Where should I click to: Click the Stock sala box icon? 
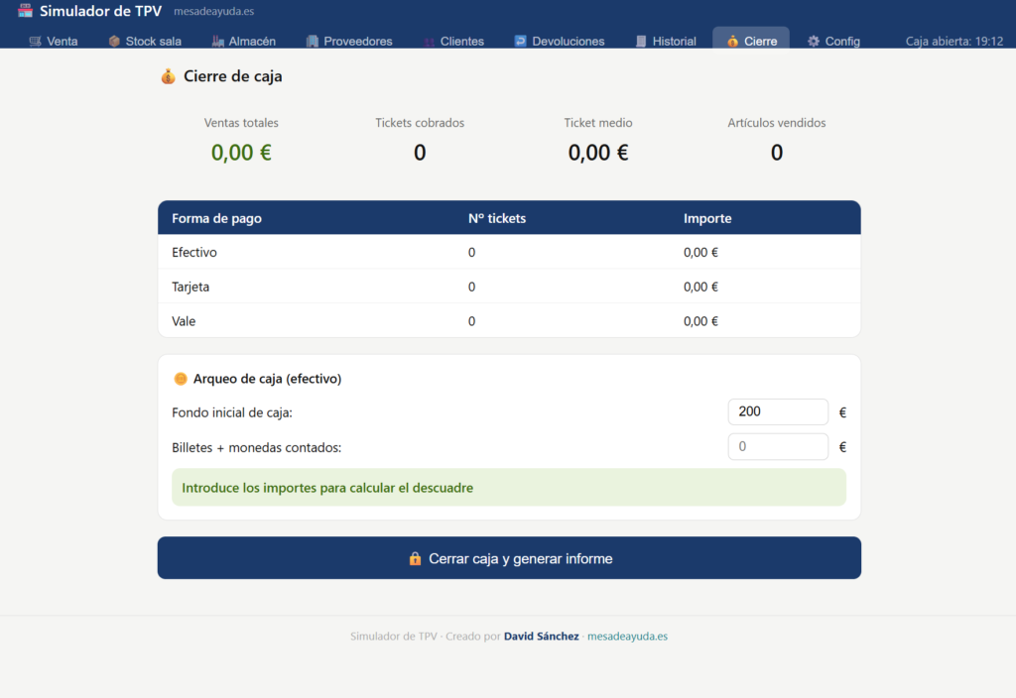tap(114, 41)
